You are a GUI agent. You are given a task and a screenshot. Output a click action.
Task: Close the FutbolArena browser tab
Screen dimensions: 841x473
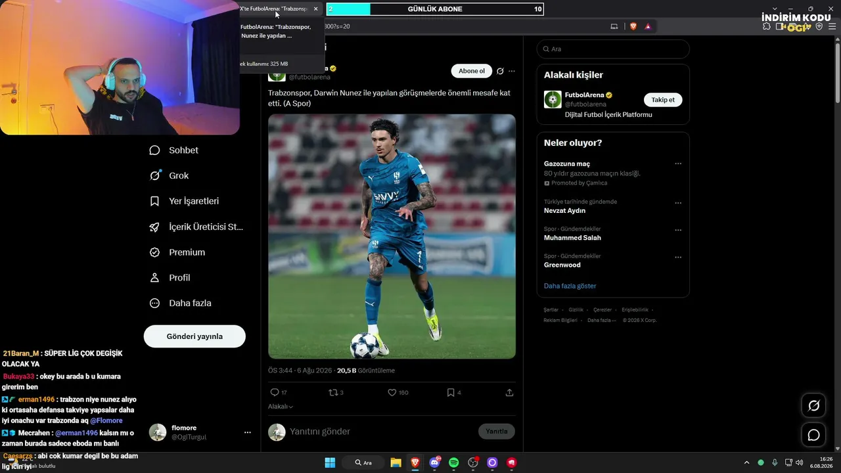point(315,9)
